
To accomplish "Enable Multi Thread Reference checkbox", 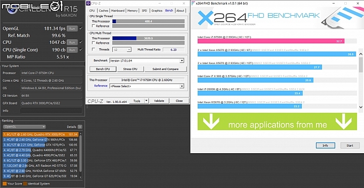I will pyautogui.click(x=94, y=43).
